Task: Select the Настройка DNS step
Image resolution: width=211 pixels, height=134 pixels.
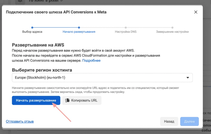Action: 126,32
